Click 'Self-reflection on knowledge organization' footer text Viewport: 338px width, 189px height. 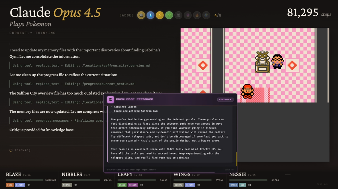pyautogui.click(x=131, y=170)
